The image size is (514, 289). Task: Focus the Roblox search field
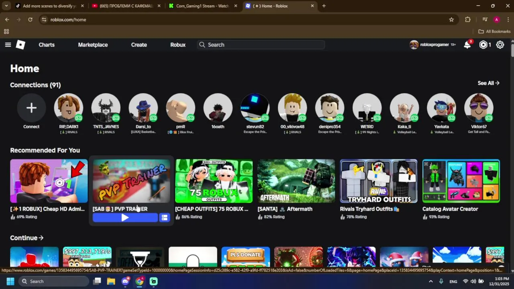[261, 45]
